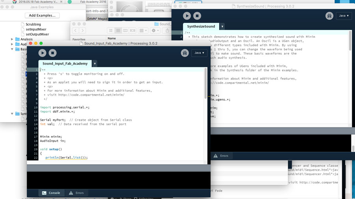Switch Finder to cover flow view

133,30
